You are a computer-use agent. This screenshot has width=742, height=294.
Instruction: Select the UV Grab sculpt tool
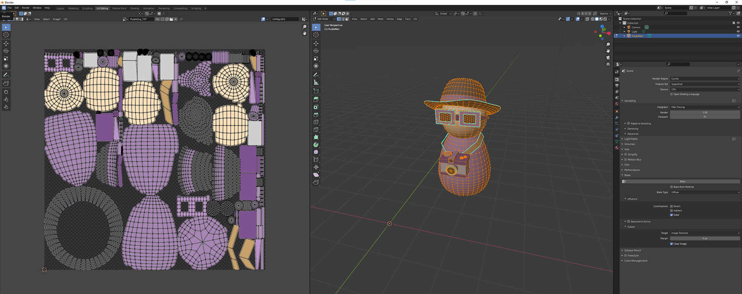[6, 92]
